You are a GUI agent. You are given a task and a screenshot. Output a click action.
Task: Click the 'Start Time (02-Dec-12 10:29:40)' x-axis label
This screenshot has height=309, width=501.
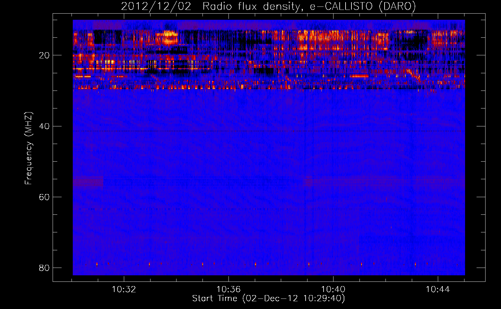[268, 298]
